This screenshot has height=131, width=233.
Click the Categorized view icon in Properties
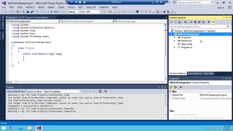(171, 87)
